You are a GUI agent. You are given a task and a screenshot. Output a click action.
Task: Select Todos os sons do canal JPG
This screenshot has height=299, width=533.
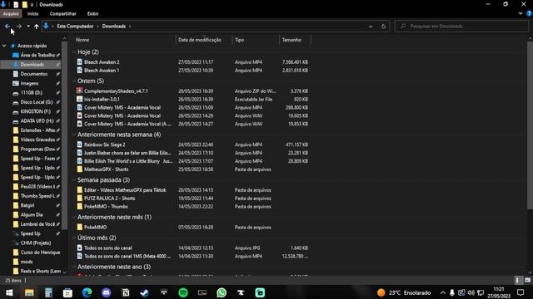(107, 248)
